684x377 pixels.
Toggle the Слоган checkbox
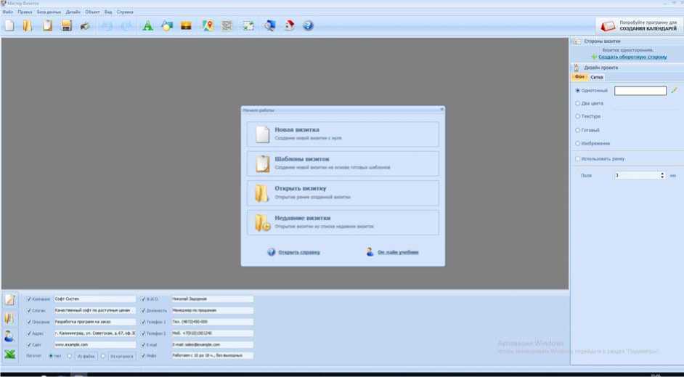click(29, 311)
